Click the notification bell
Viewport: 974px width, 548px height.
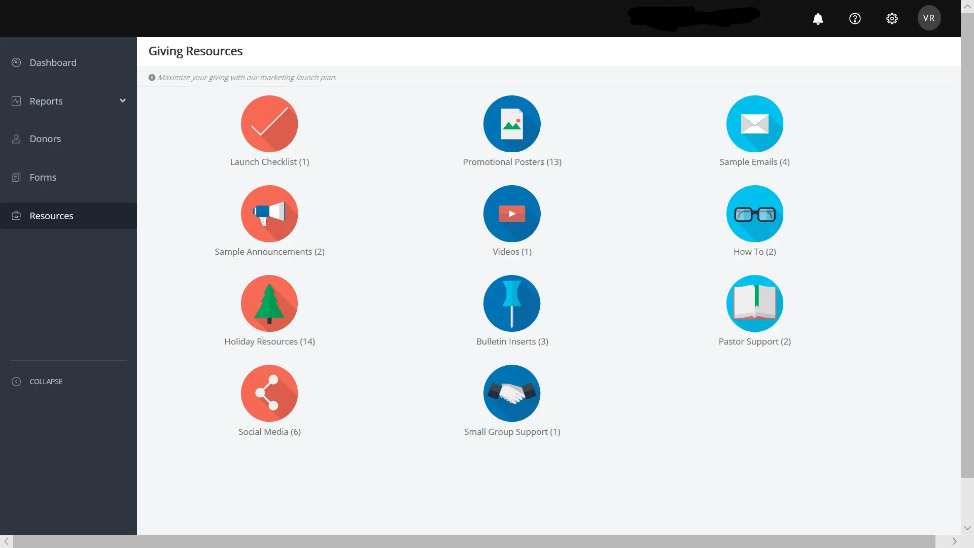click(x=817, y=18)
